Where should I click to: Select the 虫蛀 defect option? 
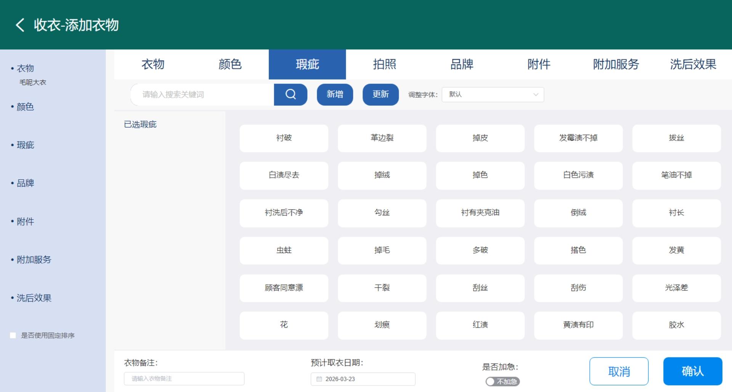pyautogui.click(x=284, y=250)
